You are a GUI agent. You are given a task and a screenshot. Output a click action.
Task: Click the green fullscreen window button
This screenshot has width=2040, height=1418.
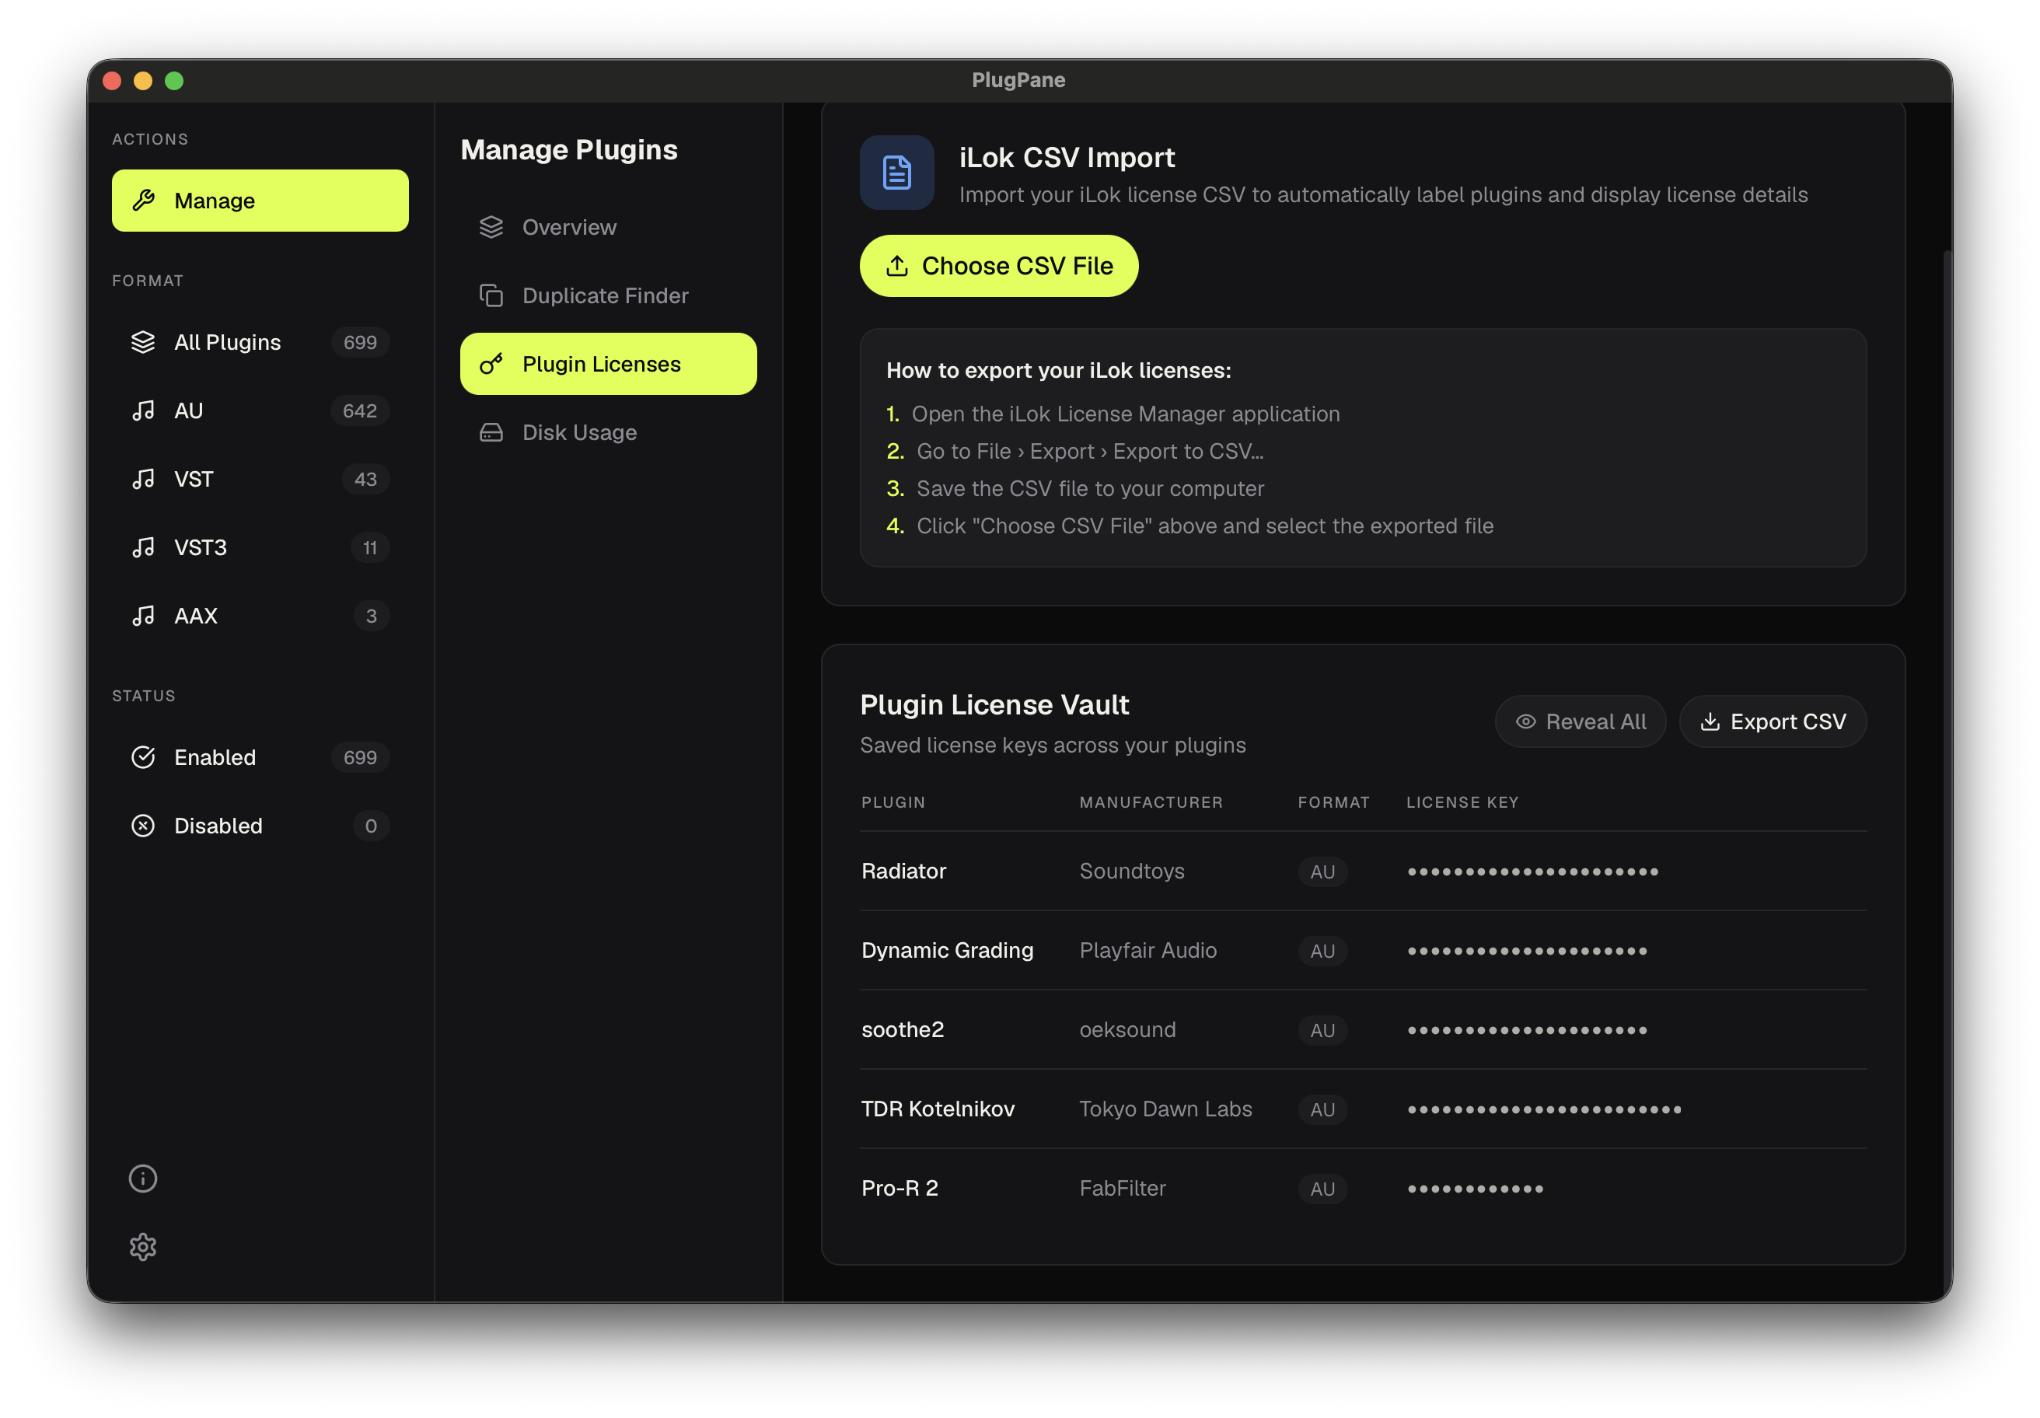(x=174, y=81)
